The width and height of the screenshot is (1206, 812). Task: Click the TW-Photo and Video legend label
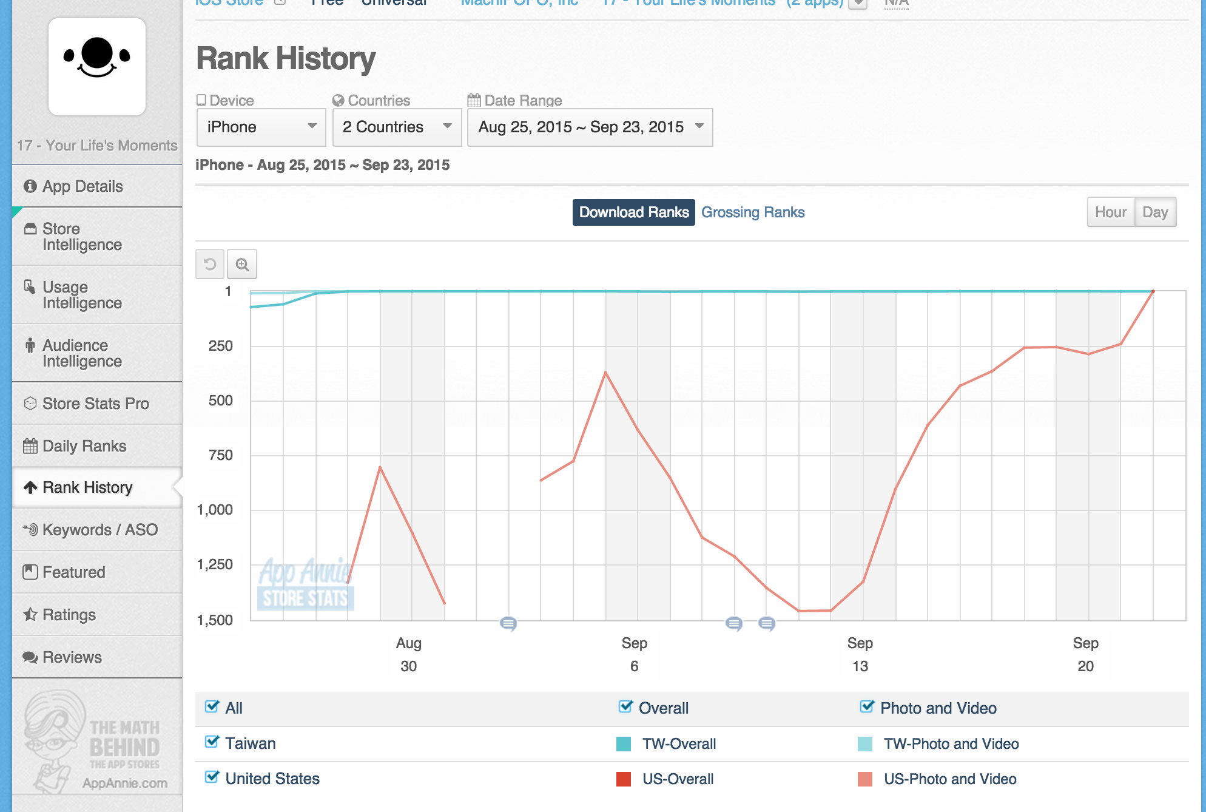[951, 744]
